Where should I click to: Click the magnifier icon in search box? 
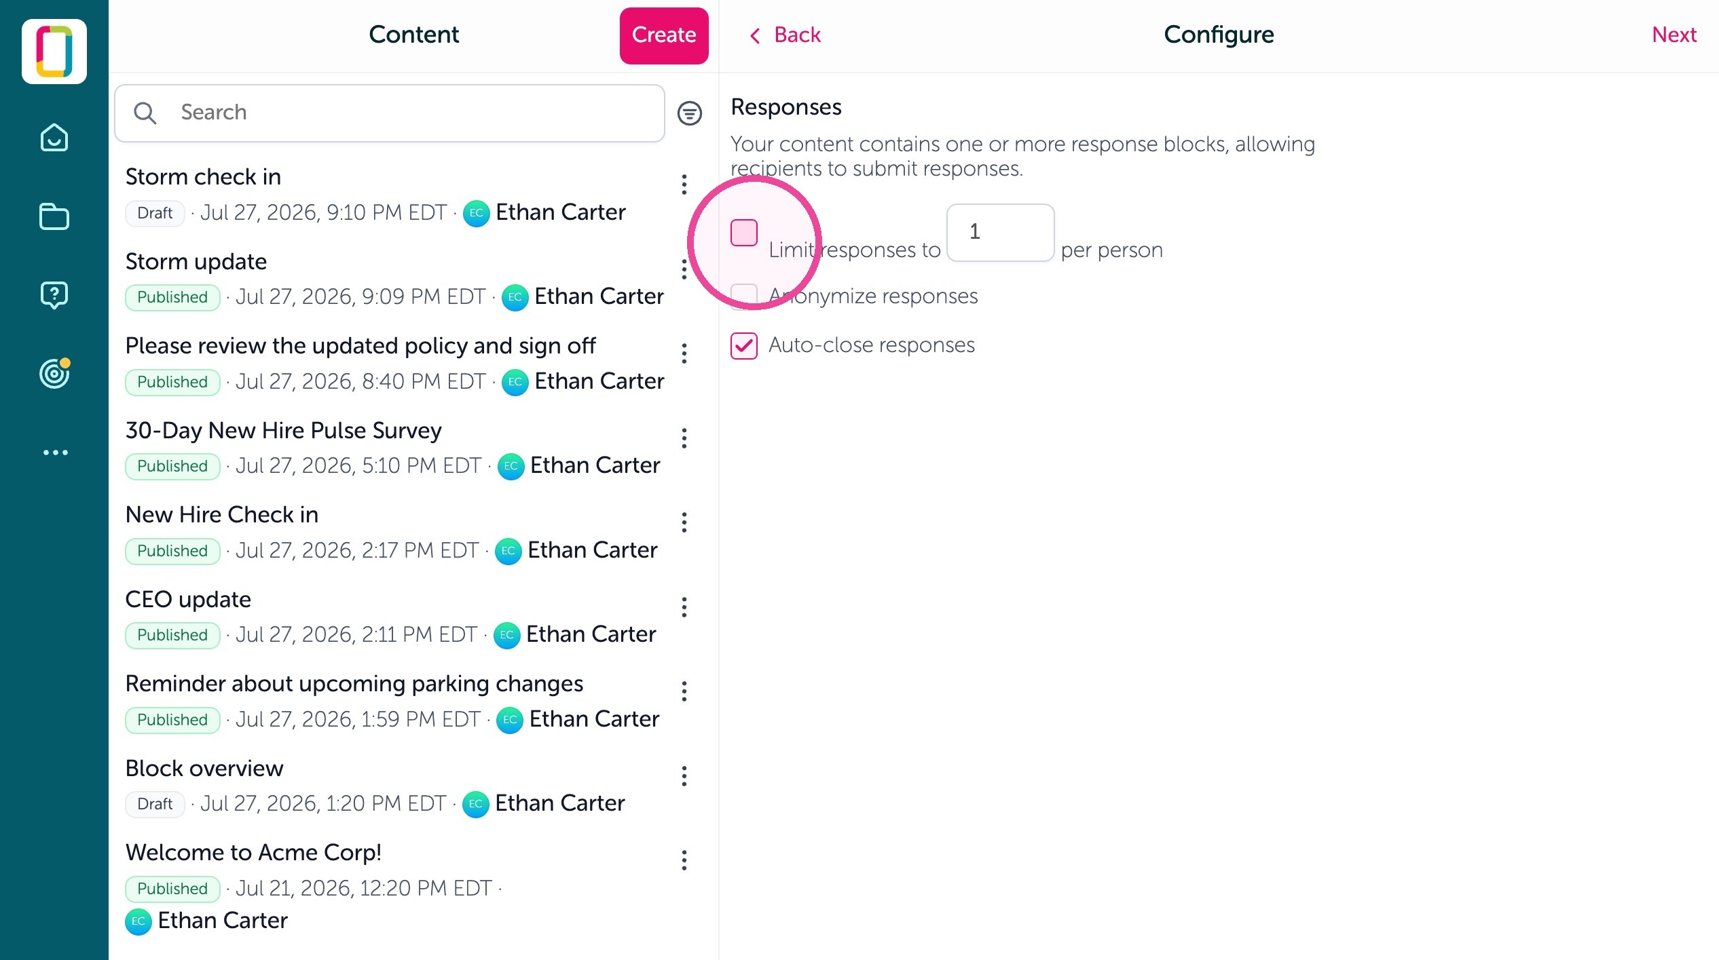(145, 113)
